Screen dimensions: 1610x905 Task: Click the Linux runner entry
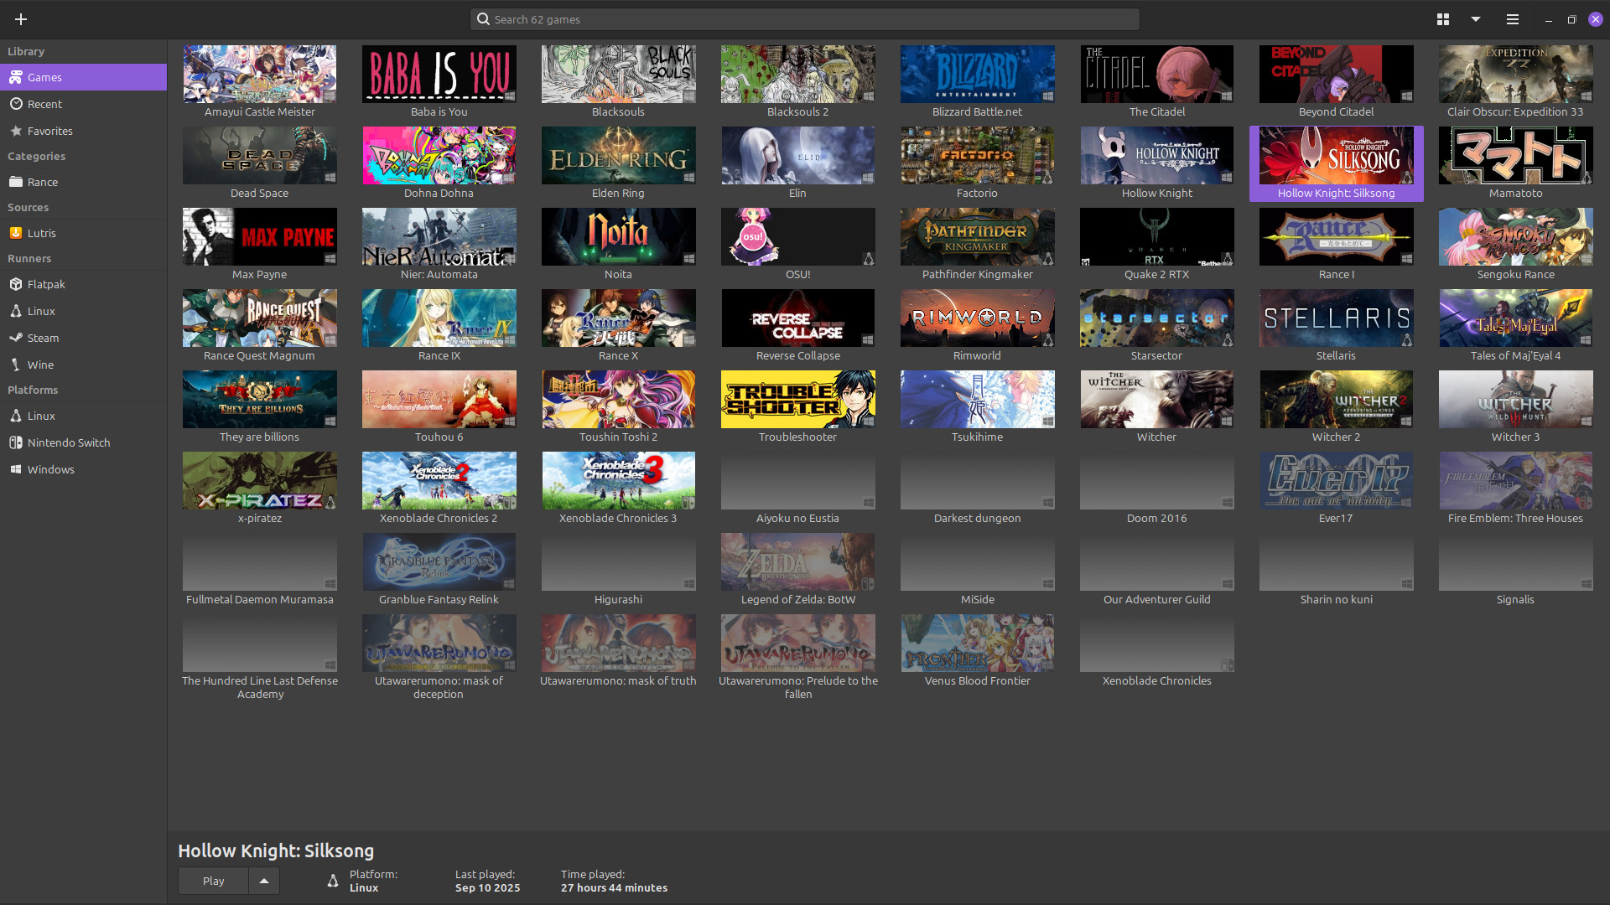(x=41, y=311)
